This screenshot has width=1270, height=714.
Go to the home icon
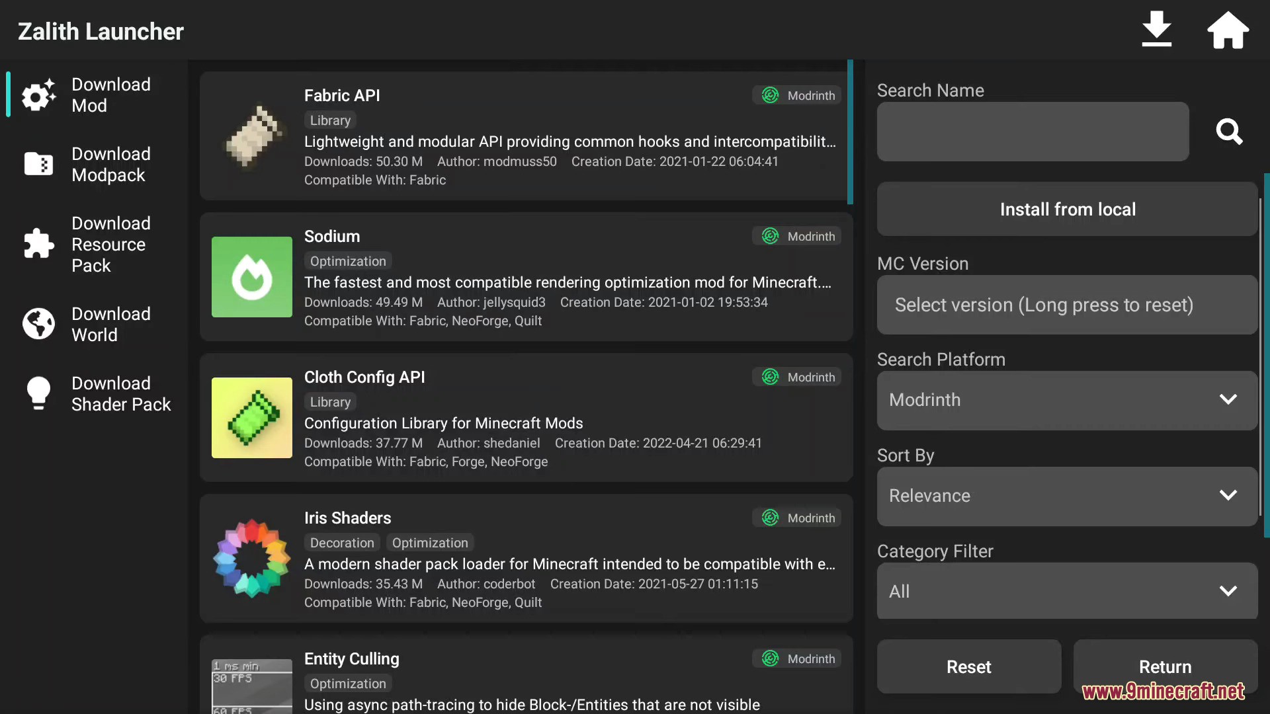[x=1228, y=30]
